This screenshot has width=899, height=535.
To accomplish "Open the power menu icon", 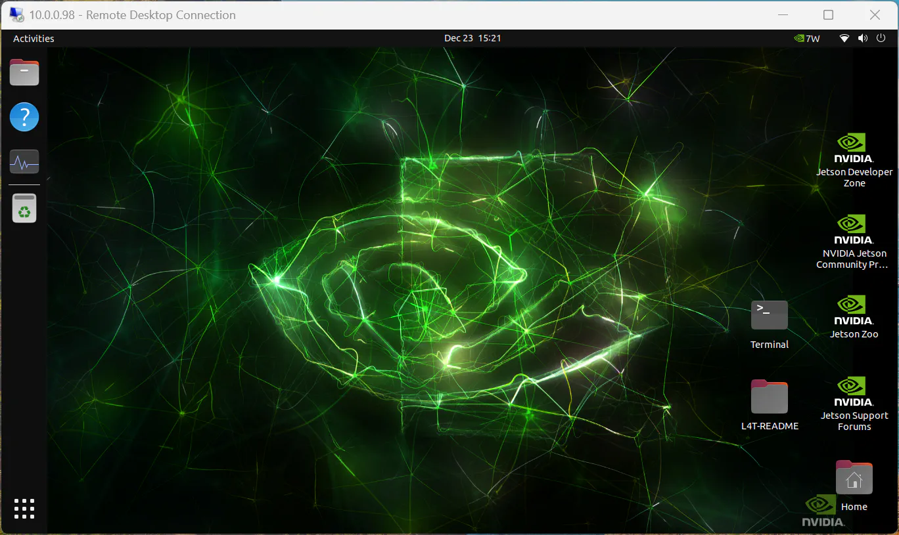I will click(x=881, y=38).
